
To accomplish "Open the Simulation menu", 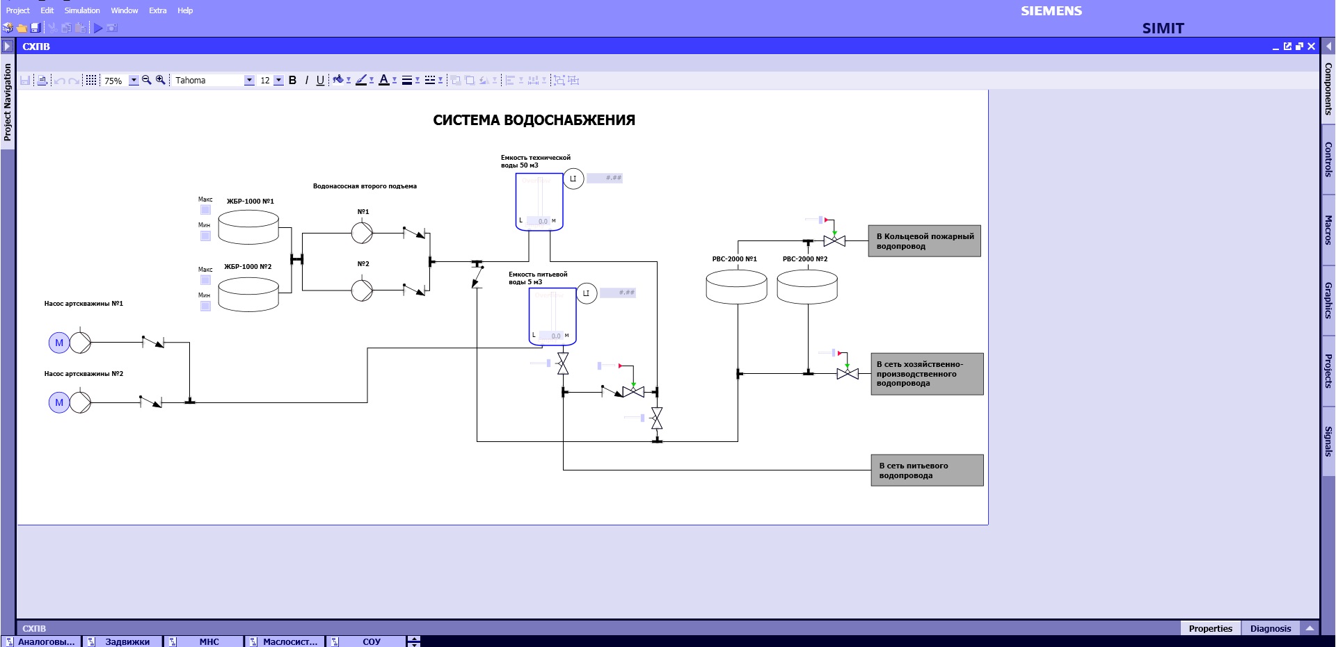I will [82, 10].
